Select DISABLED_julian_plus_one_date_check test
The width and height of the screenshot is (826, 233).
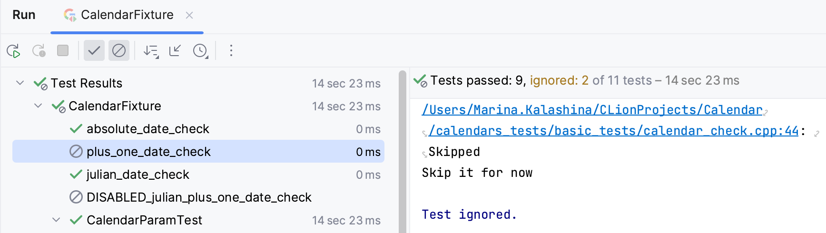(x=198, y=197)
